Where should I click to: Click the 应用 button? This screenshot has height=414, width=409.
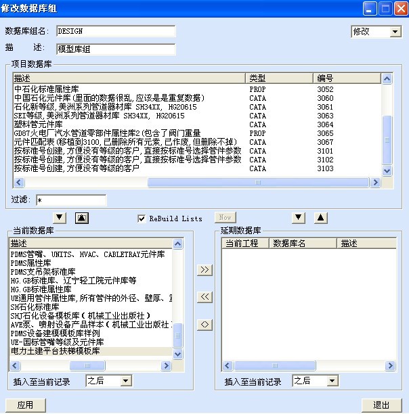click(24, 405)
